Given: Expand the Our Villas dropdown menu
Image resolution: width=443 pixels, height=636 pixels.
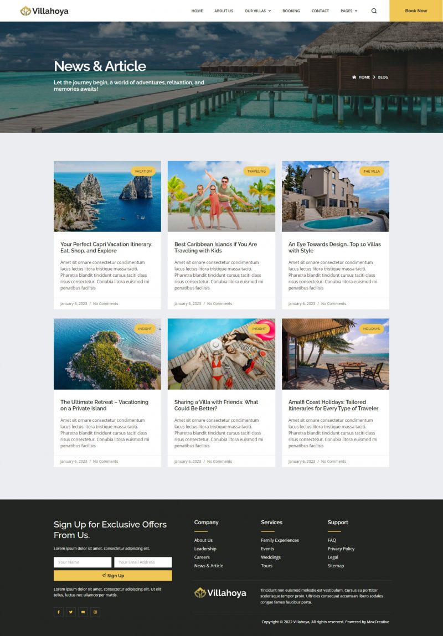Looking at the screenshot, I should (257, 11).
